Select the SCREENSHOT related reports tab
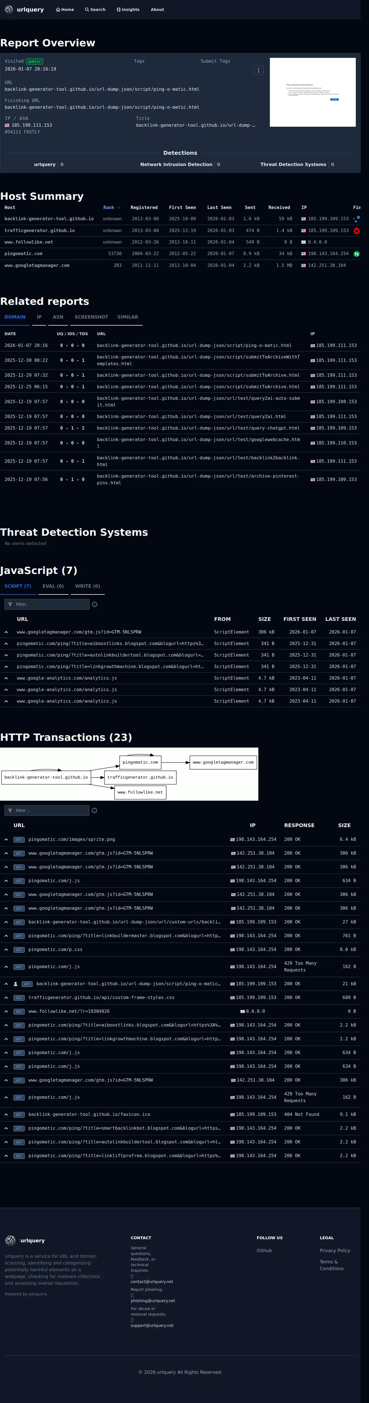Screen dimensions: 369x1403 92,317
